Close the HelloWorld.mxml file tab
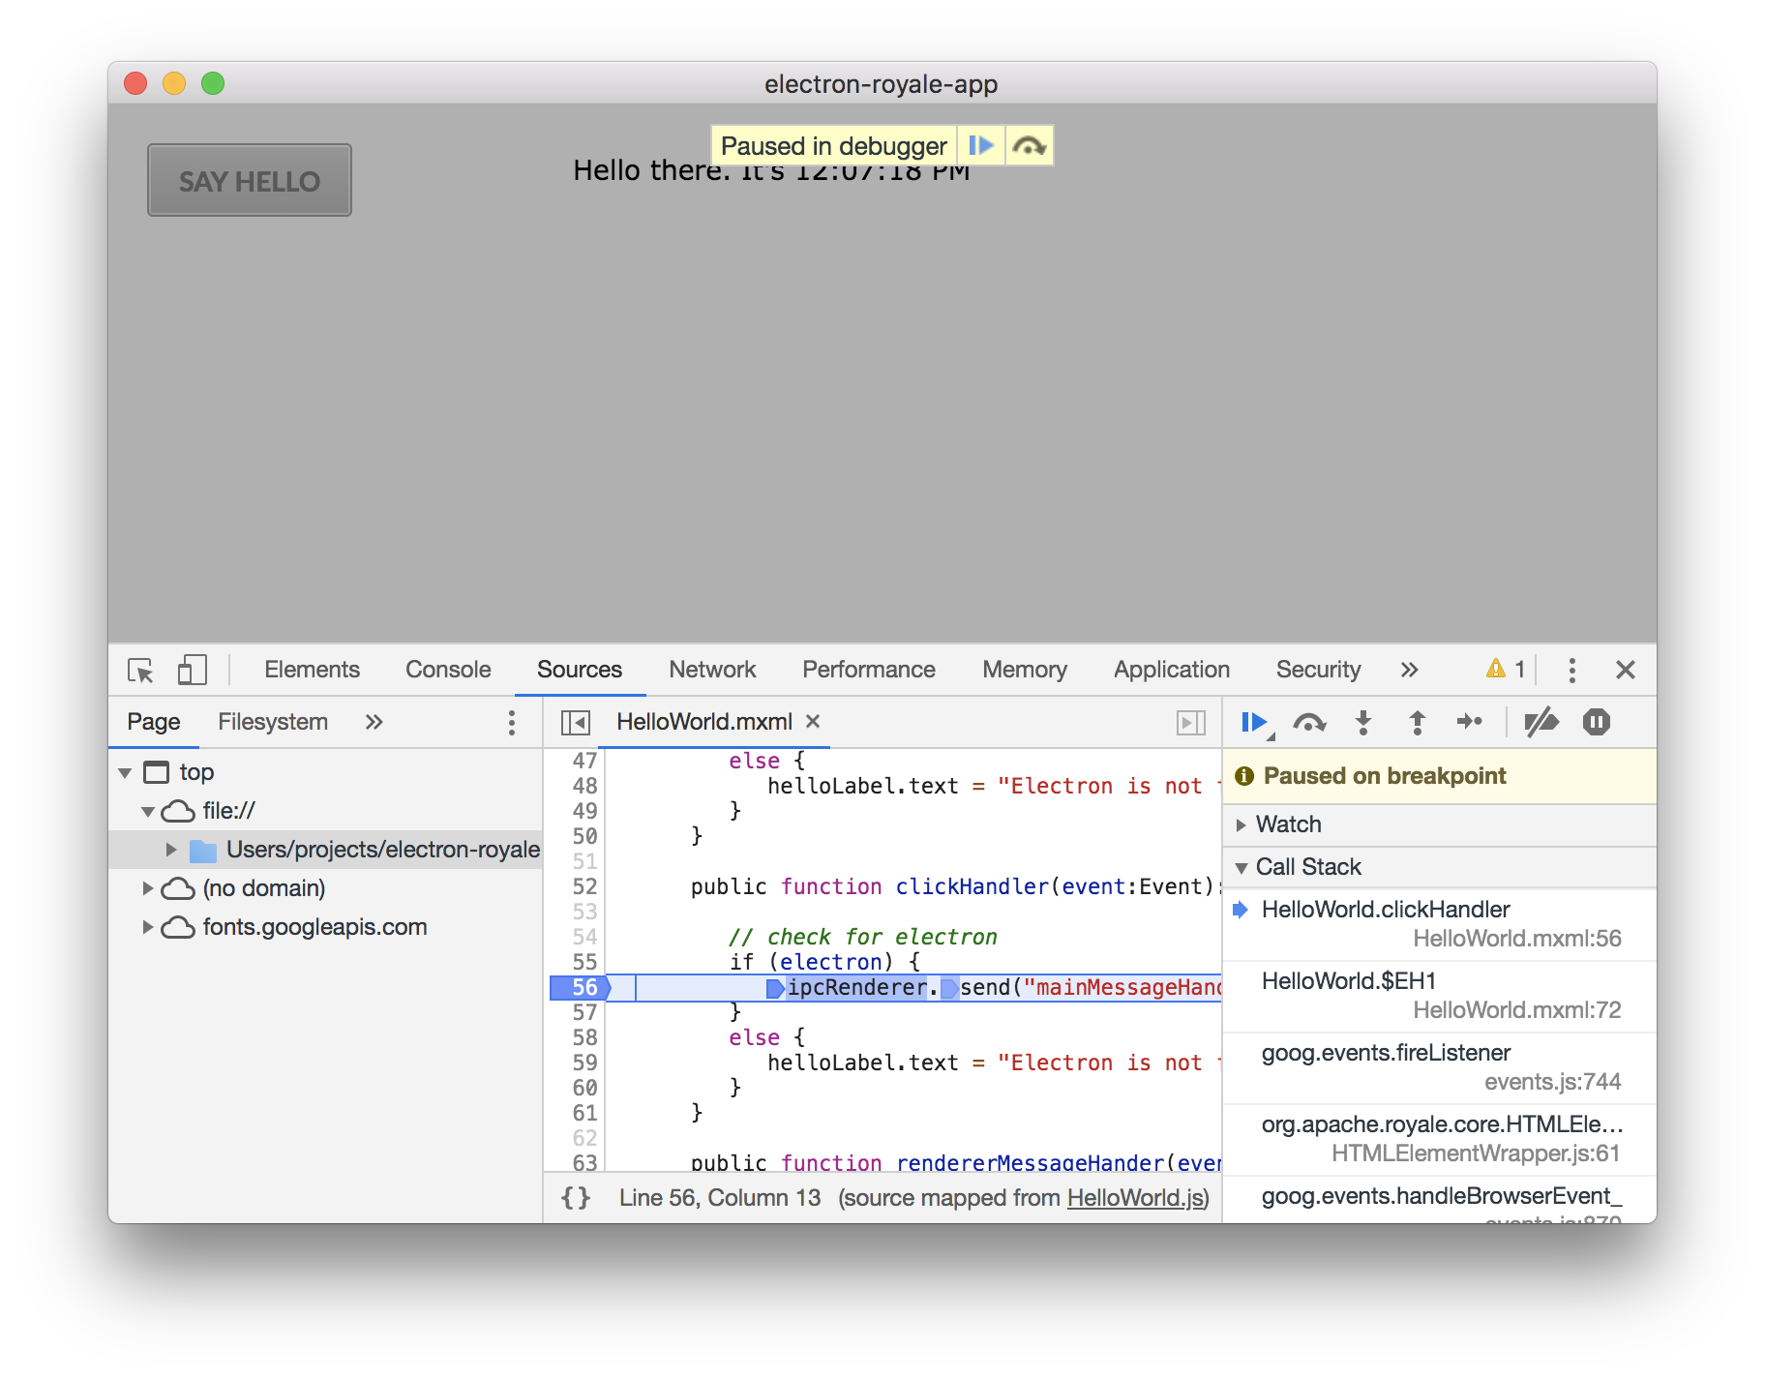The height and width of the screenshot is (1378, 1765). coord(813,722)
